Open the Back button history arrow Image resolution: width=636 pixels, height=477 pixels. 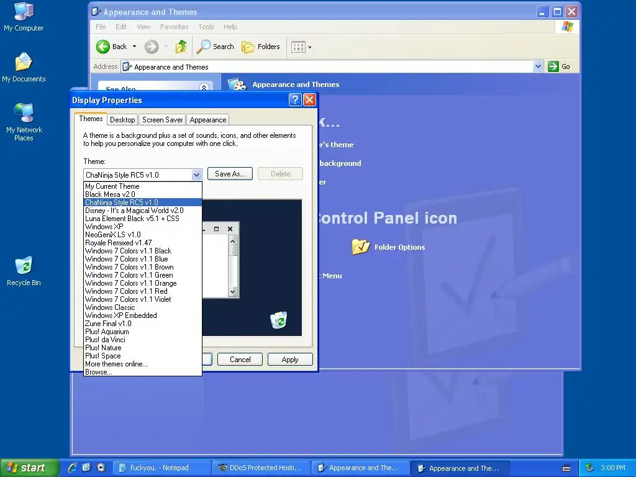pos(134,47)
